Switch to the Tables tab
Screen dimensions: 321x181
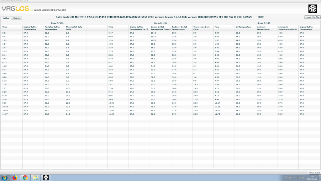tap(6, 18)
